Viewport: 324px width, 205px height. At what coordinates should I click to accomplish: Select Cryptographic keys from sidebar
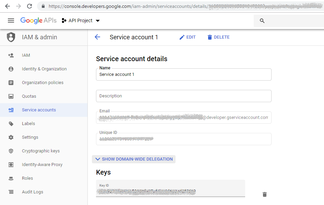(x=40, y=151)
